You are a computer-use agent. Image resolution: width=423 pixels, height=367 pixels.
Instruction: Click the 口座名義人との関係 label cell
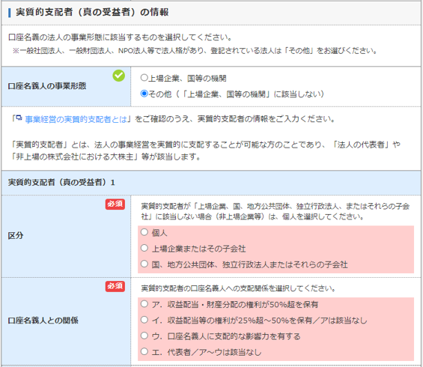(x=66, y=321)
